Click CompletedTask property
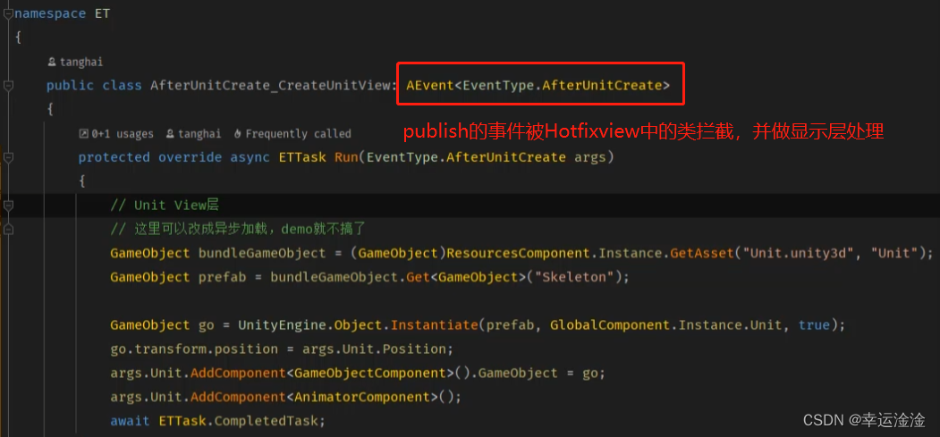 [x=267, y=421]
